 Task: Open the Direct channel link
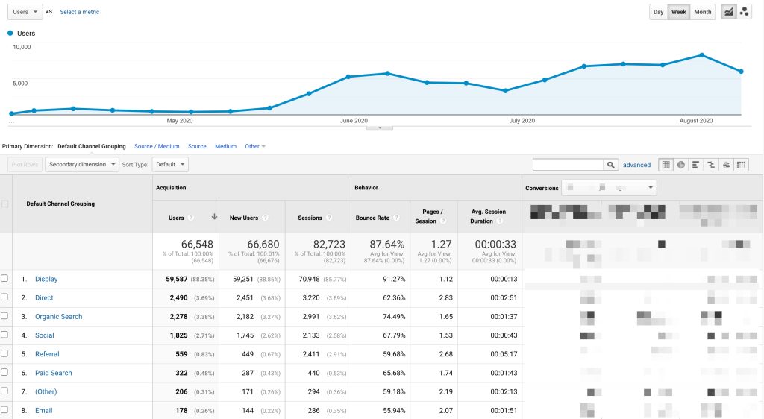[44, 297]
